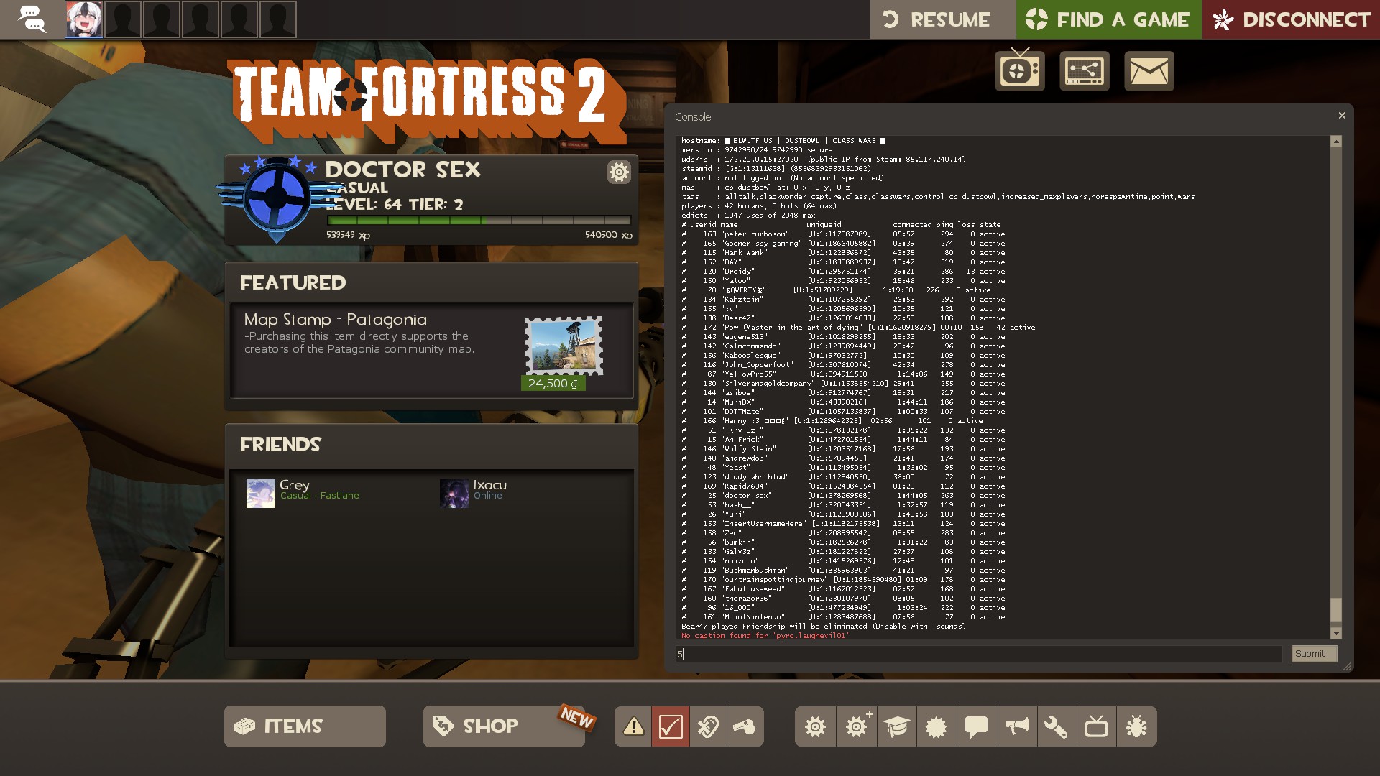1380x776 pixels.
Task: Click the "doctor sex" console row
Action: coord(843,496)
